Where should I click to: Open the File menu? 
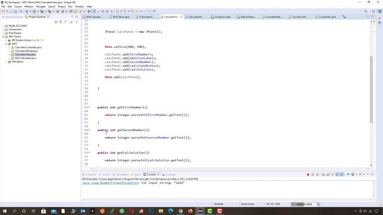(3, 7)
